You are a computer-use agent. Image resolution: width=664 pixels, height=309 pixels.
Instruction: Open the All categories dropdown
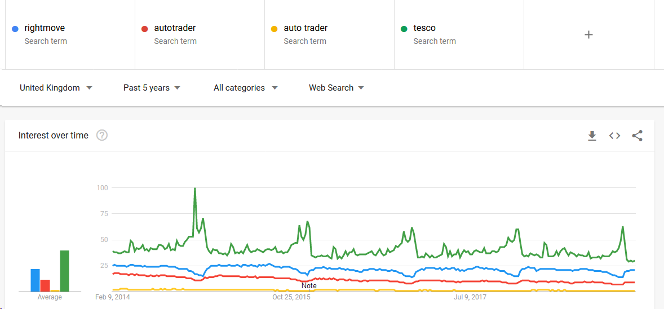pyautogui.click(x=246, y=88)
